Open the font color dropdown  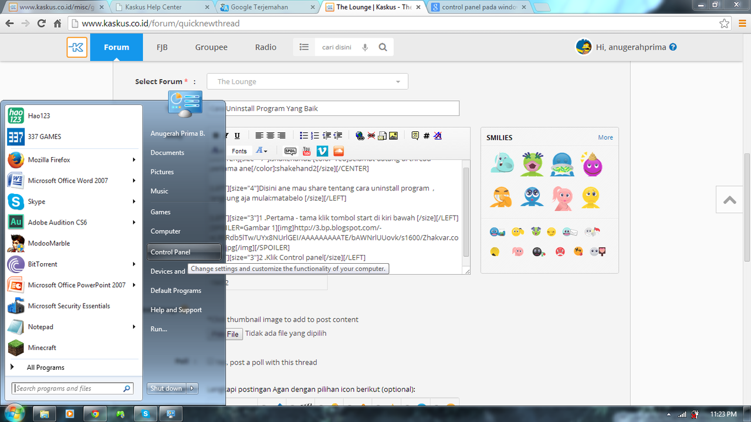tap(262, 151)
